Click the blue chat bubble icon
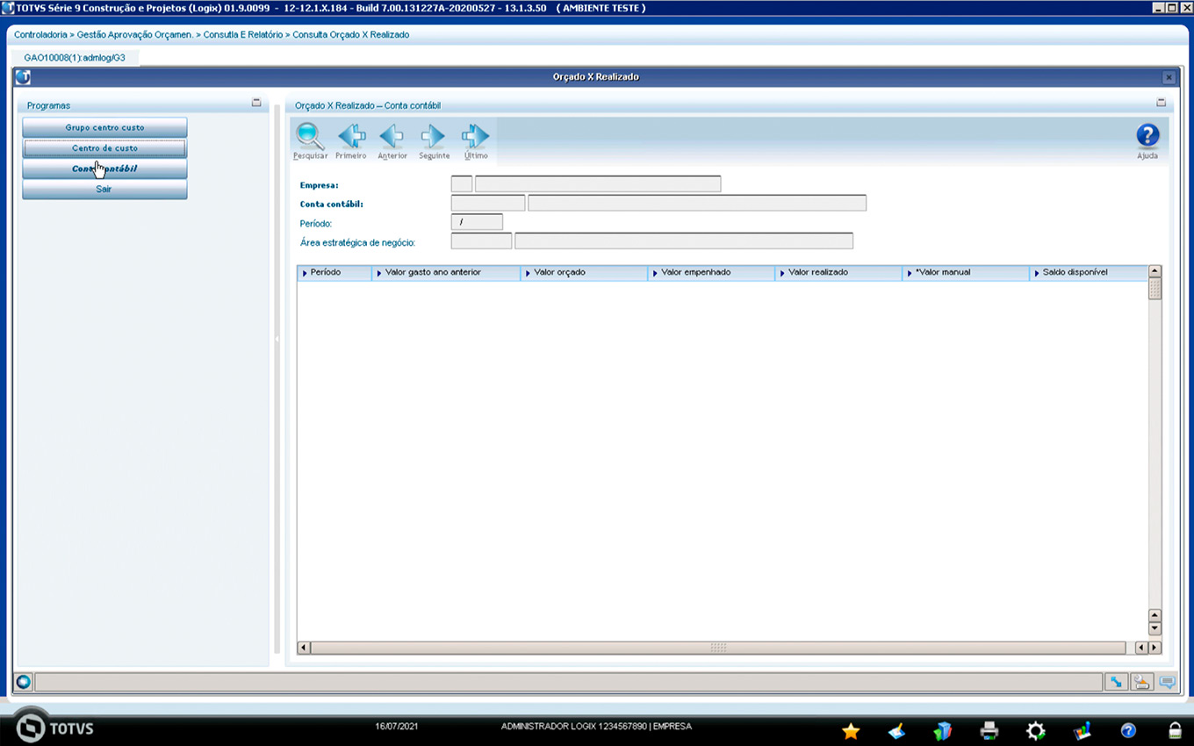The height and width of the screenshot is (746, 1194). coord(1167,682)
